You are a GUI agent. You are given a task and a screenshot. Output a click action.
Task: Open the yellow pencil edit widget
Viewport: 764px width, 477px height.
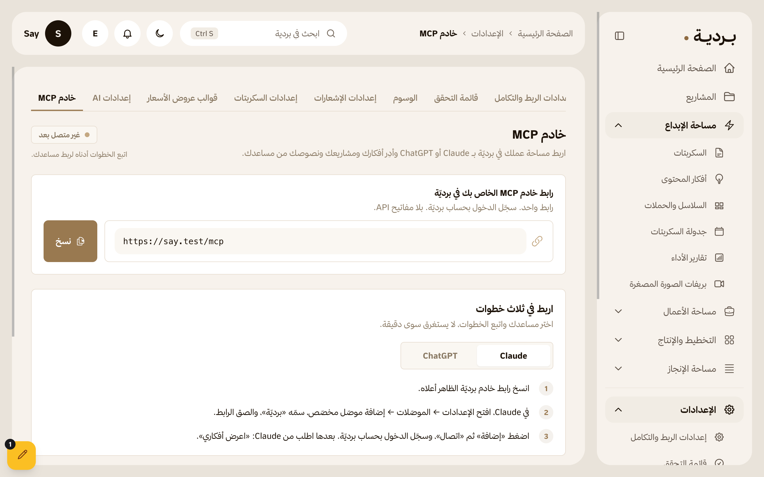tap(21, 455)
